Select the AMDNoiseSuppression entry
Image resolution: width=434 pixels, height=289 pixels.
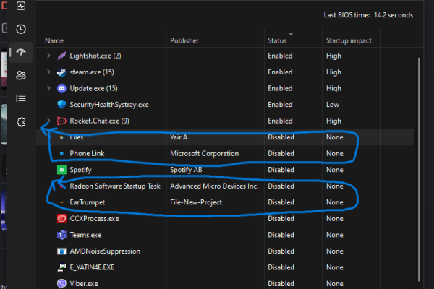(105, 251)
